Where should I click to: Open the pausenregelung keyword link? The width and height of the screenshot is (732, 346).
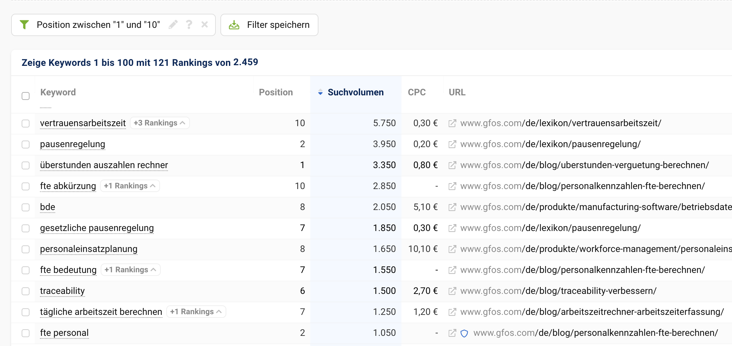point(72,144)
